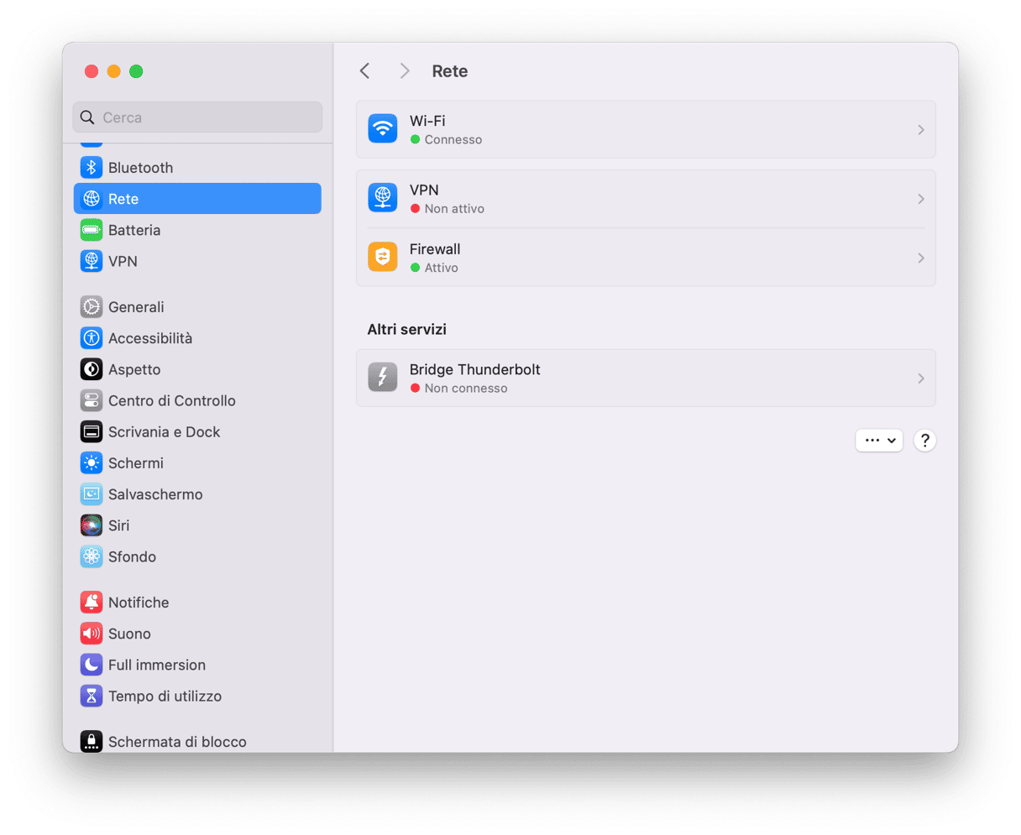
Task: Select Scrivania e Dock label
Action: [164, 432]
